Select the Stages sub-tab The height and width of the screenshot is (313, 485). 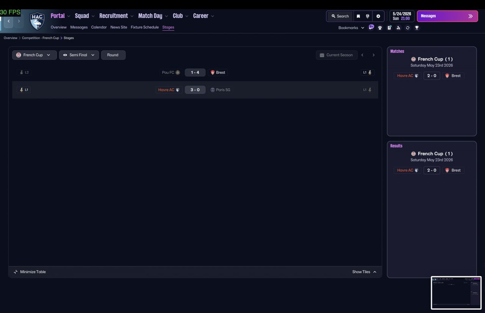tap(168, 27)
